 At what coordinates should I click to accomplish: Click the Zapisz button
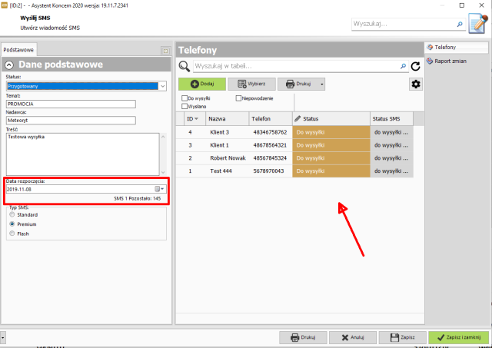tap(403, 338)
